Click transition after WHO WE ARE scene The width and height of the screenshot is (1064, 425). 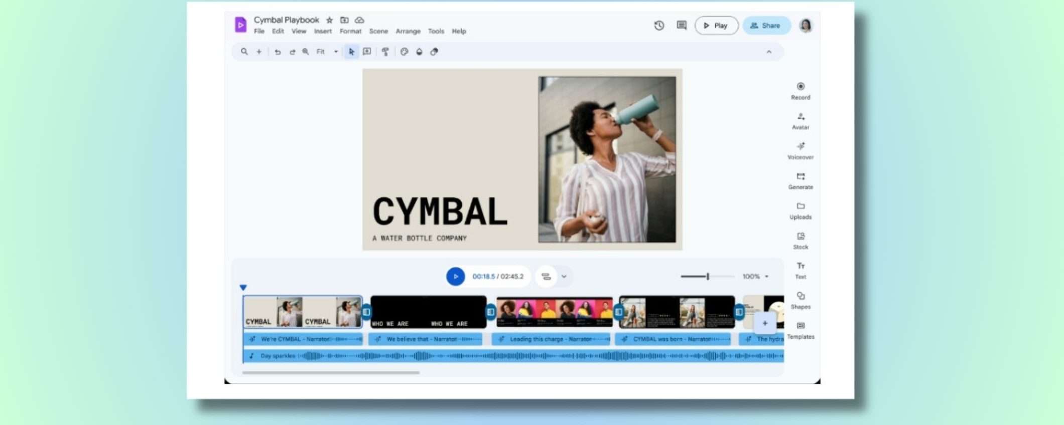coord(491,312)
